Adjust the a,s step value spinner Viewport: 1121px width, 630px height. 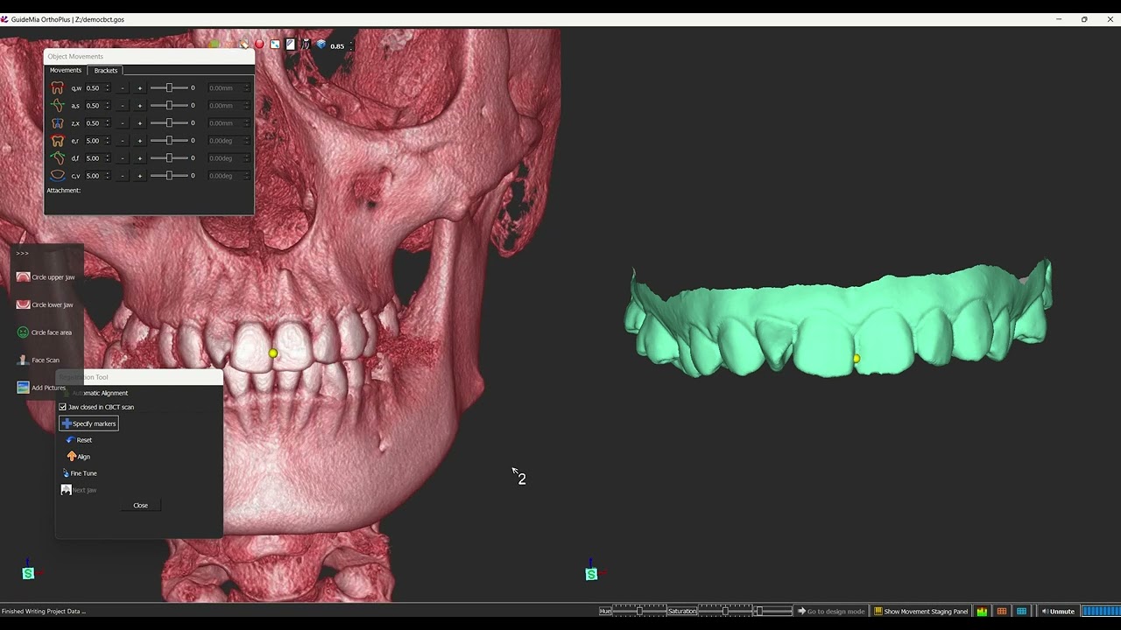(108, 105)
